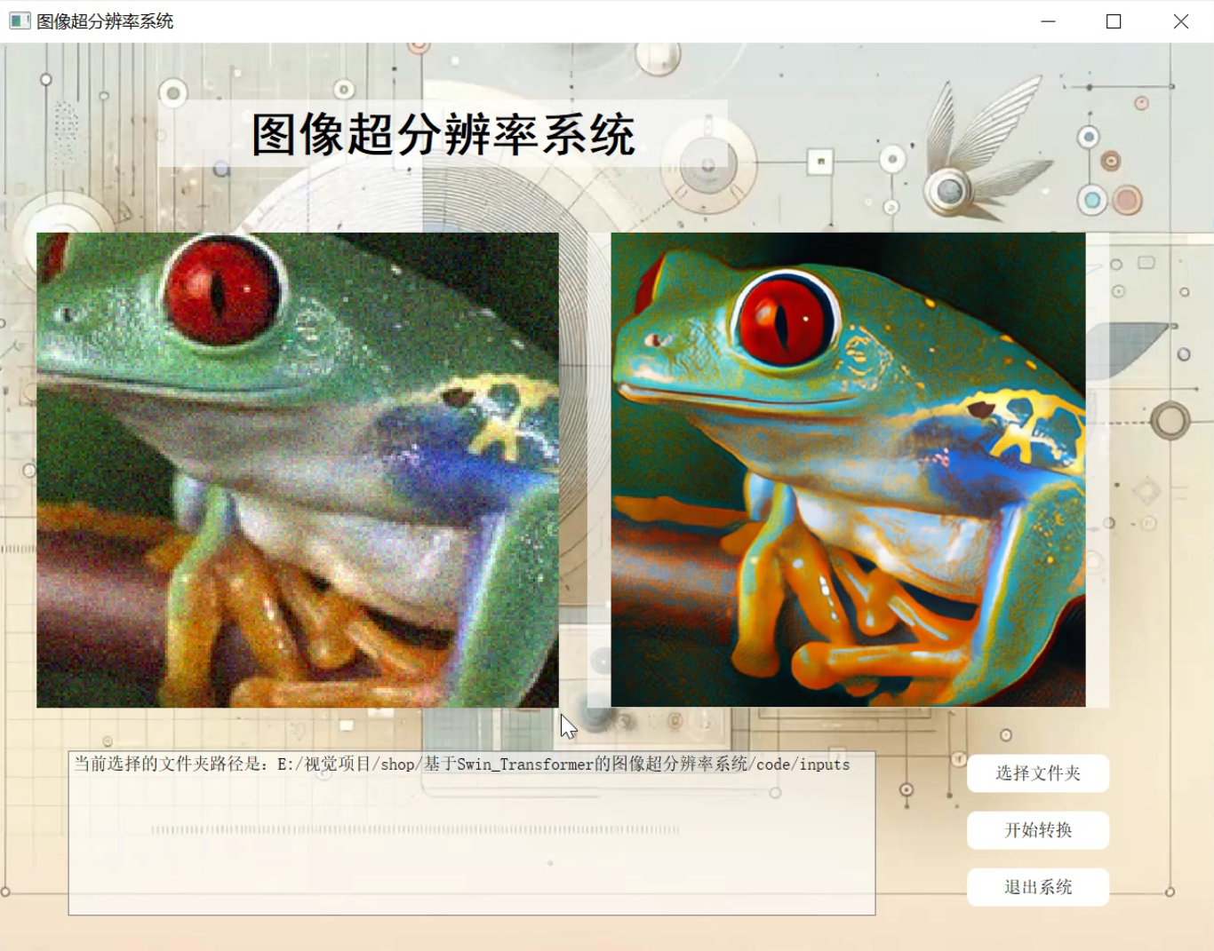
Task: Start conversion with the 开始转换 button
Action: (1038, 830)
